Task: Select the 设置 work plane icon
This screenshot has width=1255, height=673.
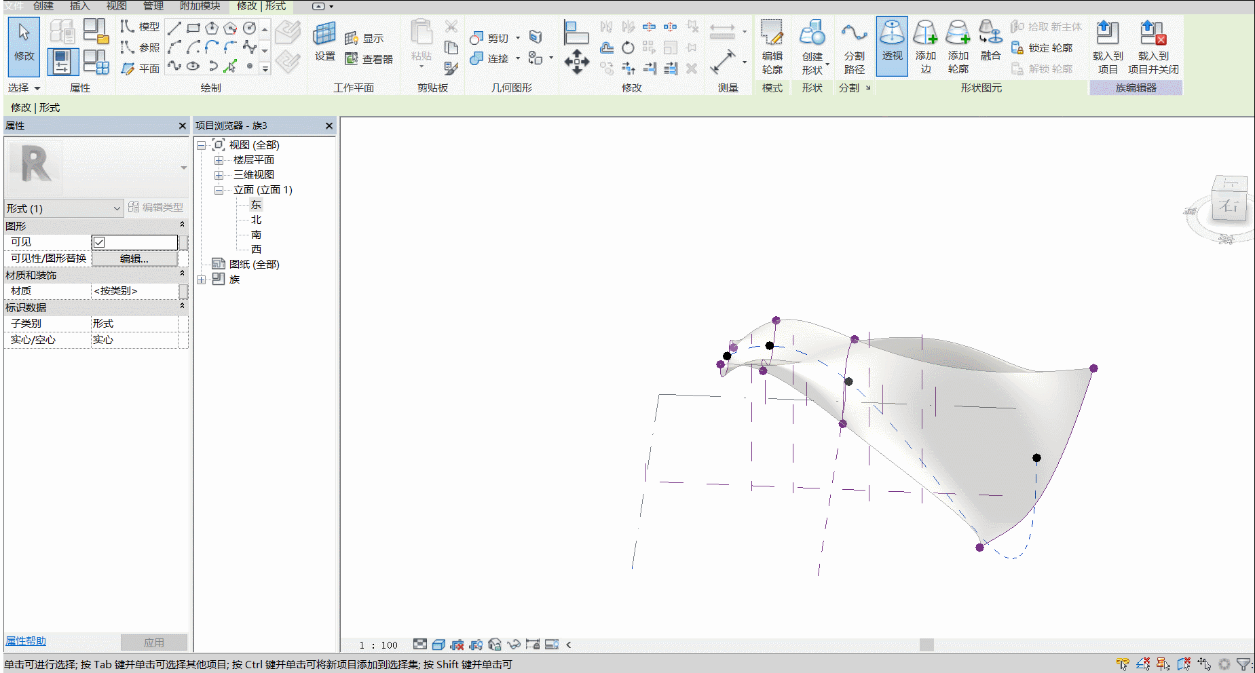Action: [x=324, y=41]
